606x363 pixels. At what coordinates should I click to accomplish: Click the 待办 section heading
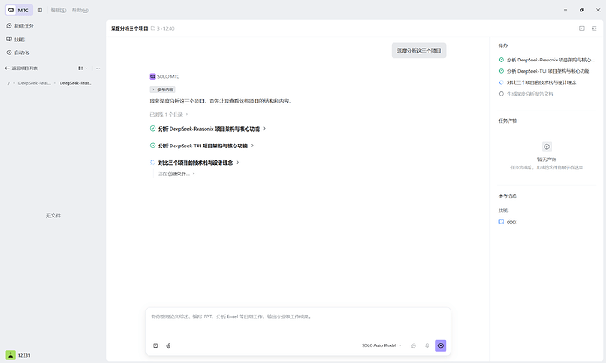503,46
